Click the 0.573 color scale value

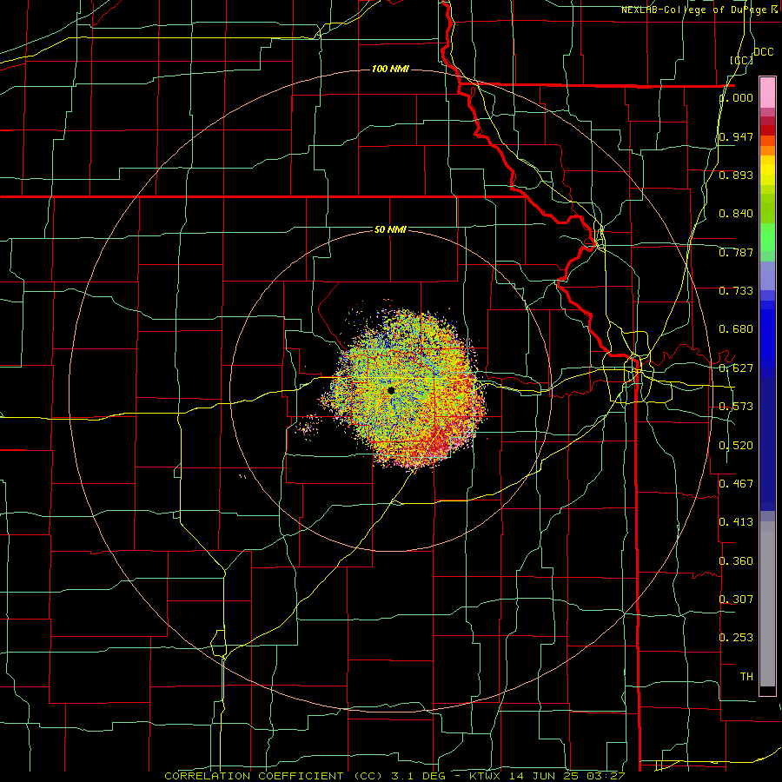[x=736, y=407]
